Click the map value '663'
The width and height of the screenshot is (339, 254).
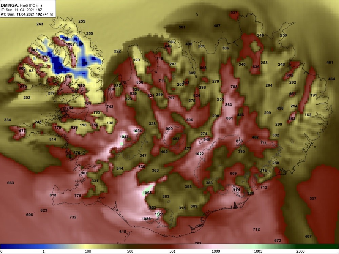click(11, 183)
